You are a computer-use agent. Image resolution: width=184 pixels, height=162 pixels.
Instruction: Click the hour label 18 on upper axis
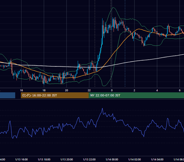[x=44, y=90]
